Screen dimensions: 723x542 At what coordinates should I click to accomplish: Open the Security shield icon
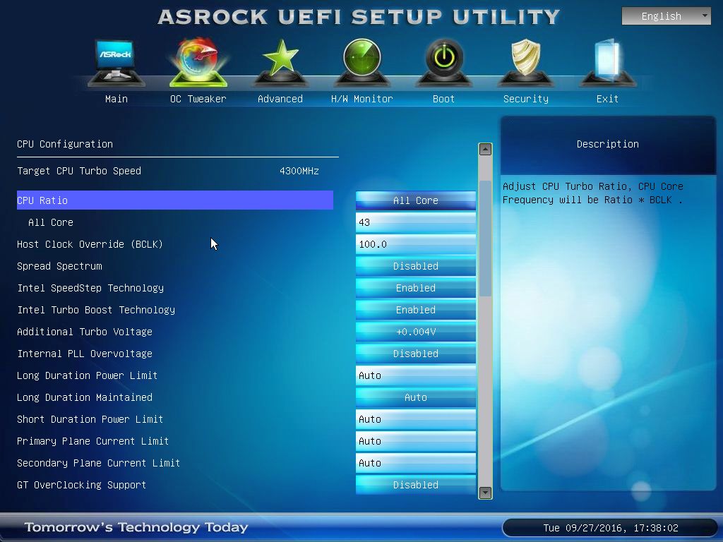point(525,63)
